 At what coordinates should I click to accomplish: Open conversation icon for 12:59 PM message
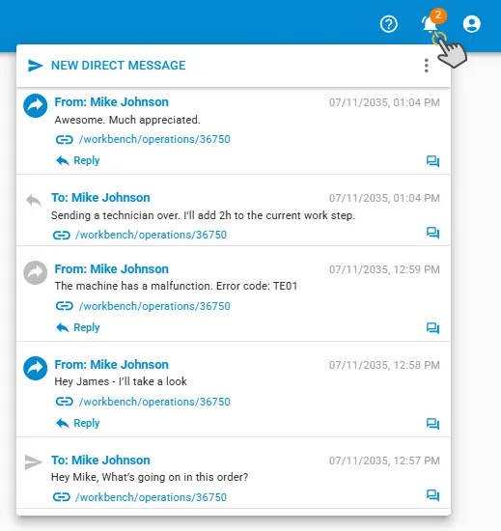click(x=432, y=328)
